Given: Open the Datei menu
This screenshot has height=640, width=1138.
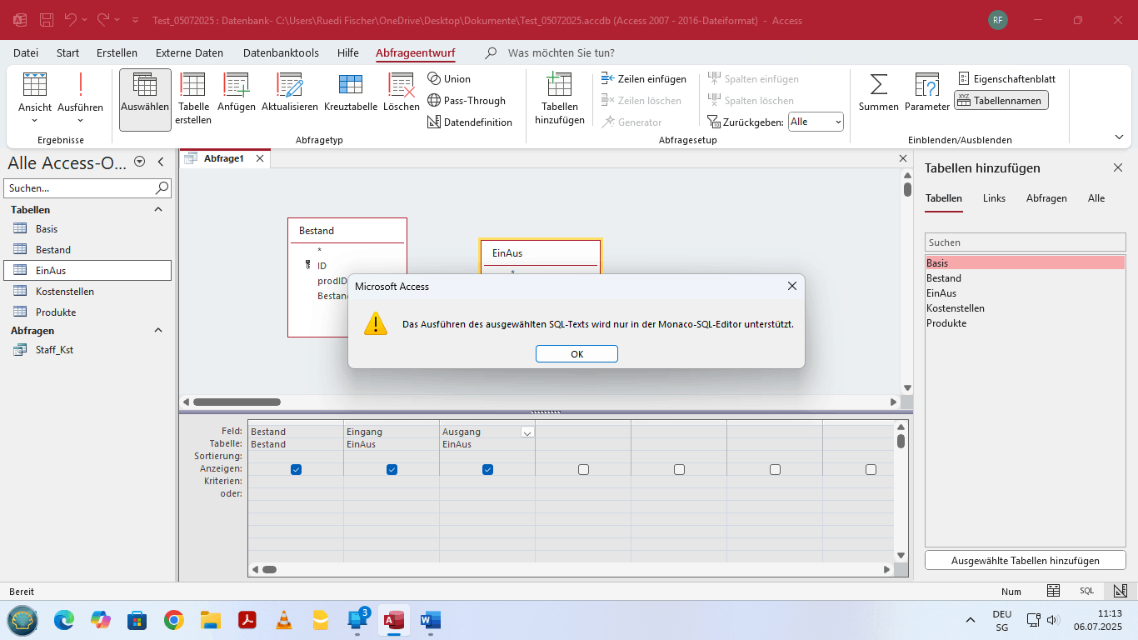Looking at the screenshot, I should click(x=26, y=52).
